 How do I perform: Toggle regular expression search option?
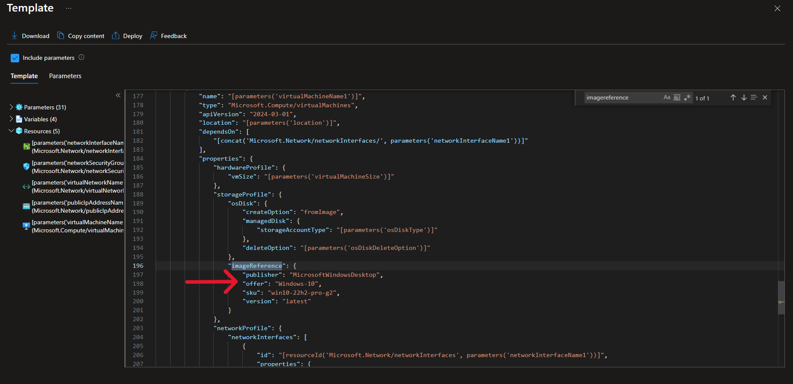click(687, 97)
